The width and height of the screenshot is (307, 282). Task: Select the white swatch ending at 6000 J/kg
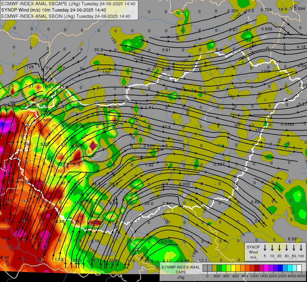[299, 268]
